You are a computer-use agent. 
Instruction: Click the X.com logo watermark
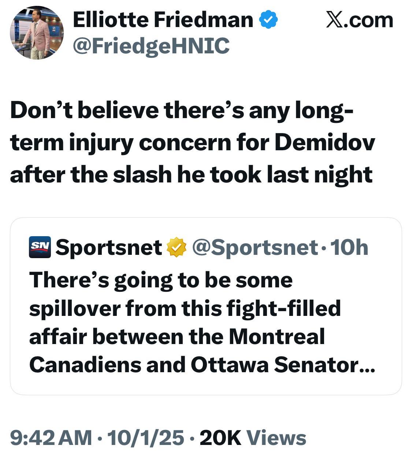[359, 20]
